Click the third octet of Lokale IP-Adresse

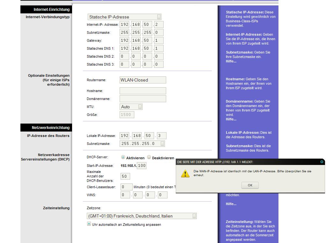tap(149, 136)
